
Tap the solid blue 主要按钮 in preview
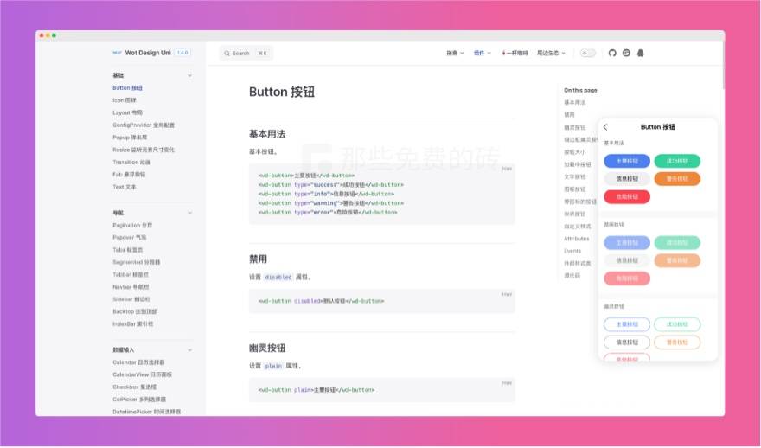pos(627,161)
